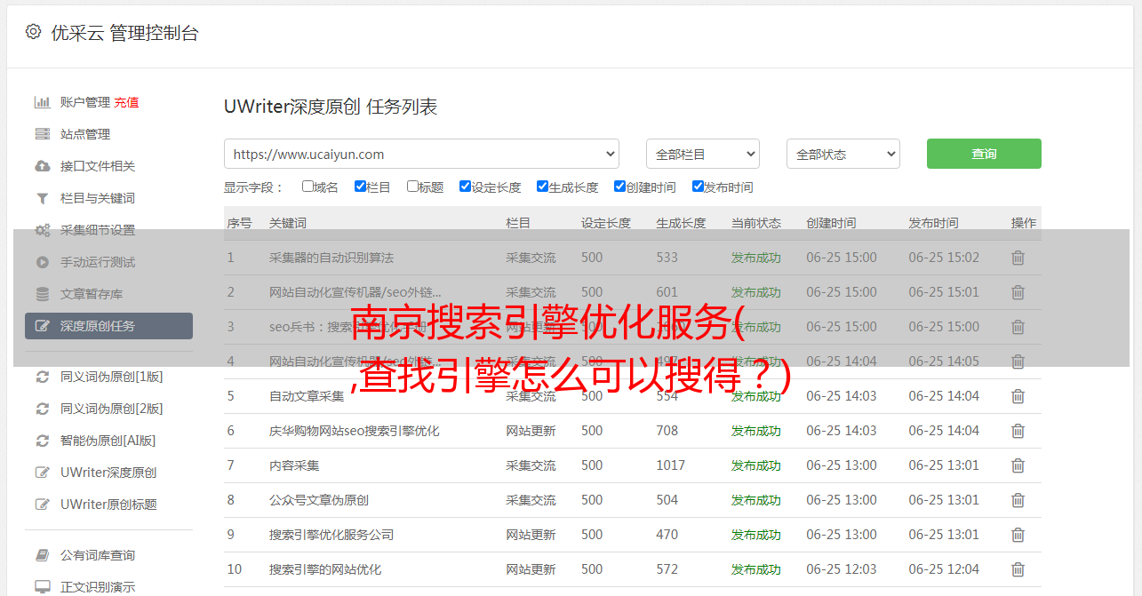
Task: Select 深度原创任务 menu item
Action: coord(108,326)
